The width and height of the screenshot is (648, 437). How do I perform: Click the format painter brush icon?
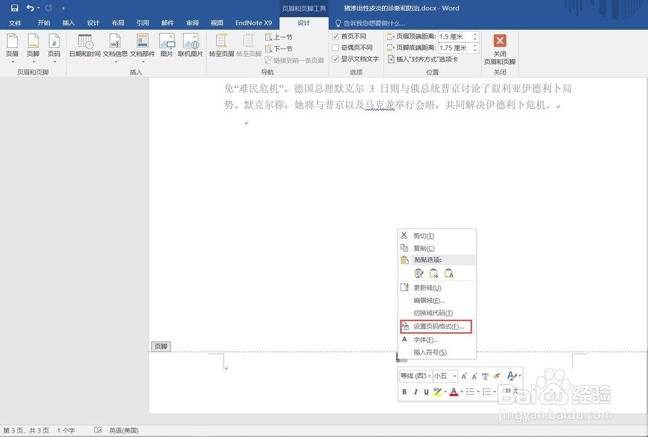pyautogui.click(x=497, y=376)
